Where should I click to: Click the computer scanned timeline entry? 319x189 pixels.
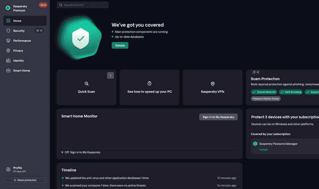tap(106, 186)
